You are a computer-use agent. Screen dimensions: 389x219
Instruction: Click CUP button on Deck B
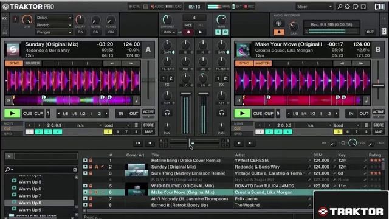click(x=269, y=114)
